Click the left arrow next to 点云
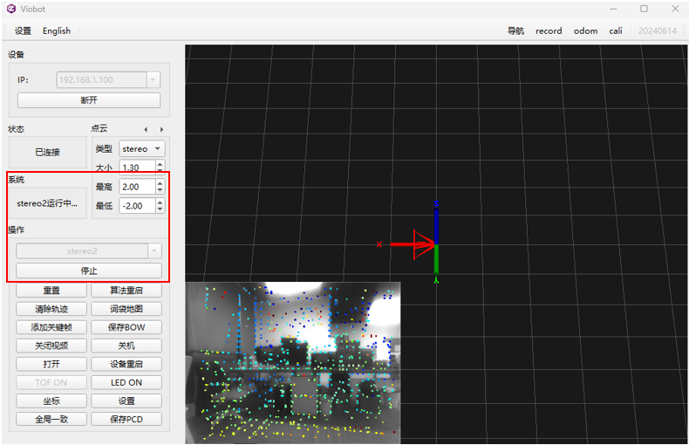This screenshot has height=445, width=689. (x=146, y=129)
